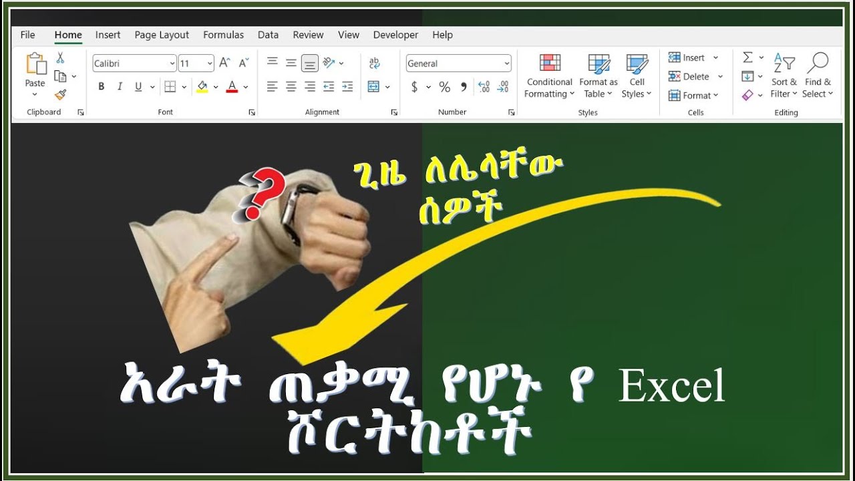Image resolution: width=855 pixels, height=481 pixels.
Task: Open the Underline style dropdown arrow
Action: point(152,87)
